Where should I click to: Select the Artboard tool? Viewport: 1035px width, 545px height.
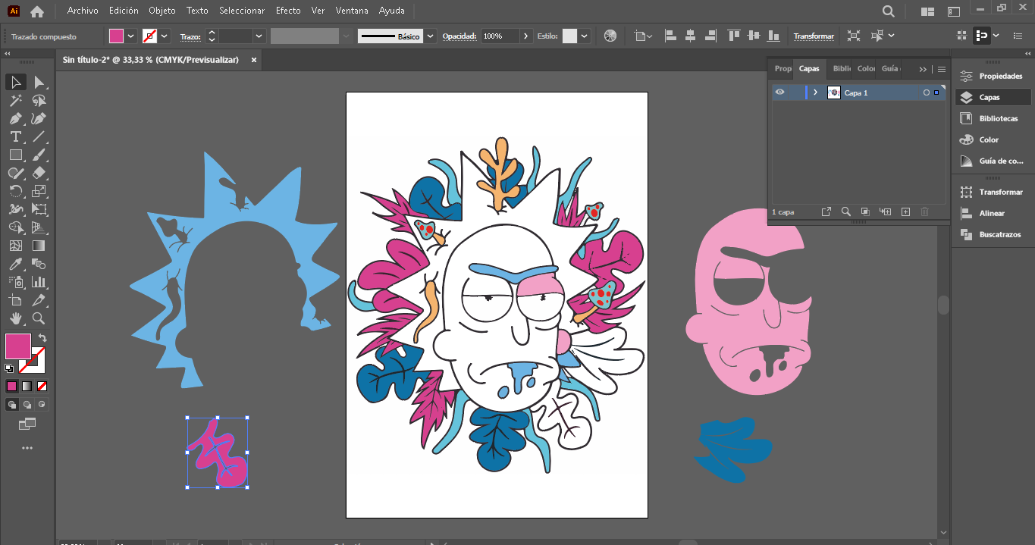[x=15, y=300]
